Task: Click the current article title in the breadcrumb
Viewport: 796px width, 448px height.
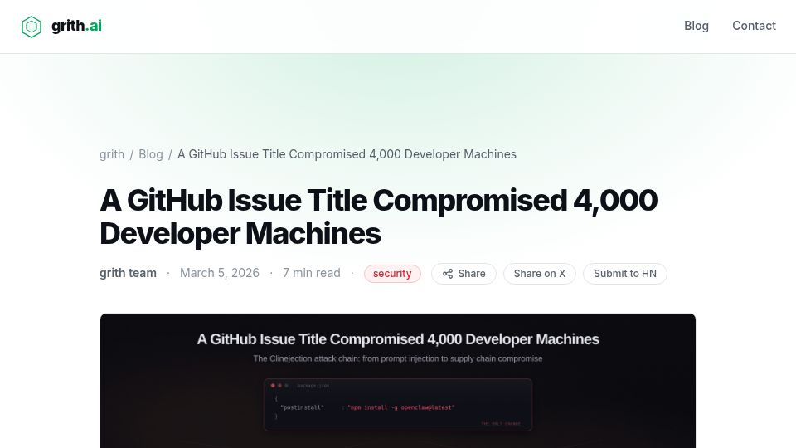Action: pos(347,154)
